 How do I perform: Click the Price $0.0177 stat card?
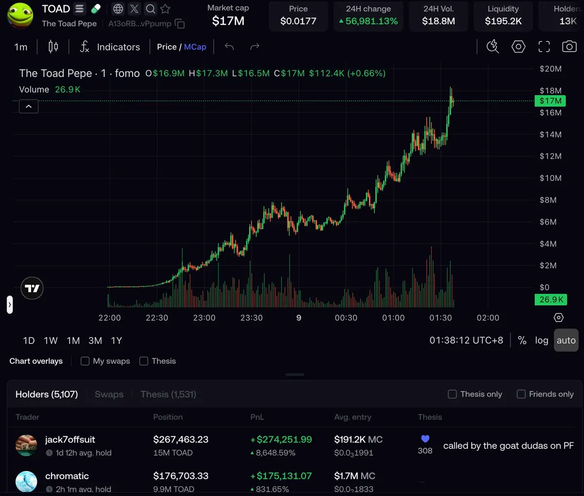pos(298,16)
